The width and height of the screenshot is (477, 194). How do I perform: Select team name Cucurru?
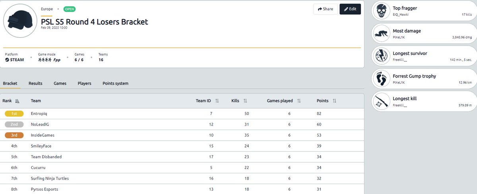(39, 167)
